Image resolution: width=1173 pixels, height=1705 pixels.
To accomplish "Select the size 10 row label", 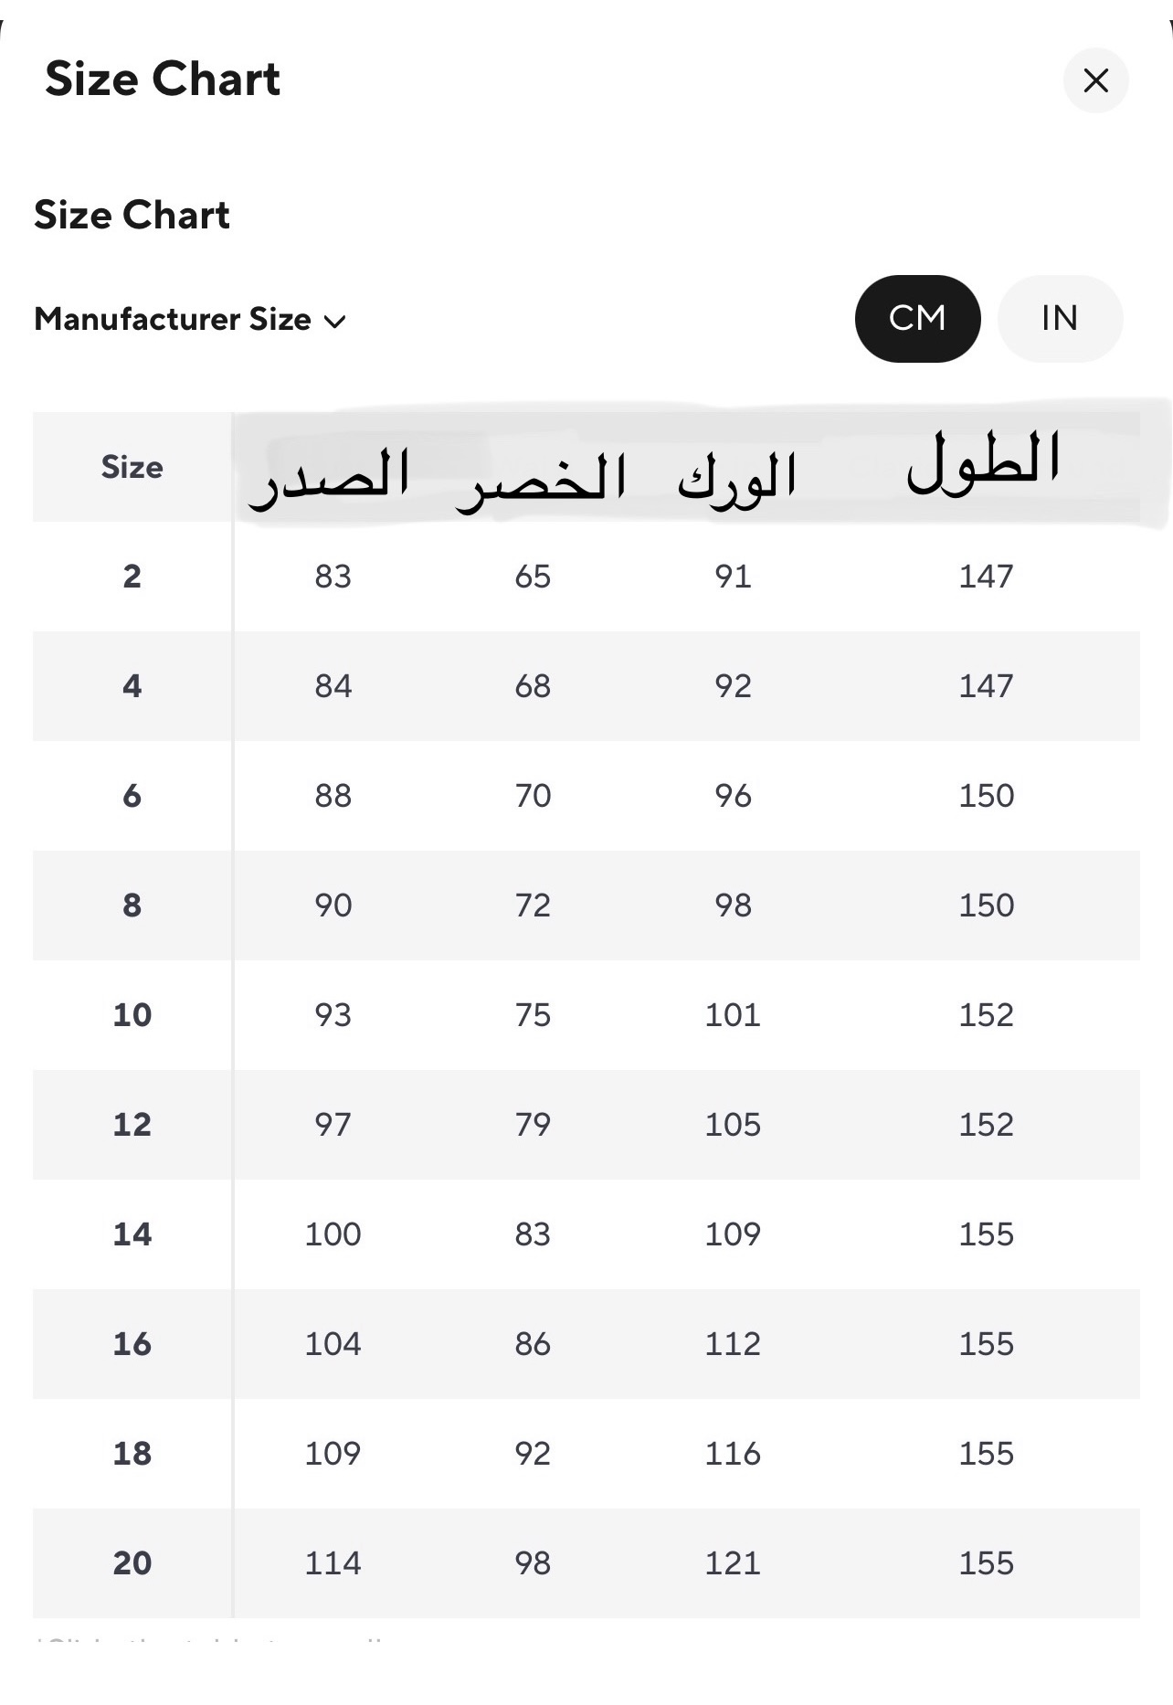I will [x=132, y=1015].
